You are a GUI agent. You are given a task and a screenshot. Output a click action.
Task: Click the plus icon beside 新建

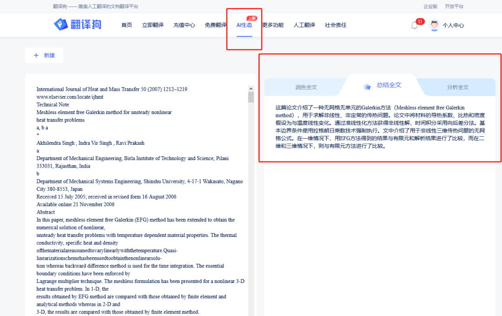coord(36,55)
